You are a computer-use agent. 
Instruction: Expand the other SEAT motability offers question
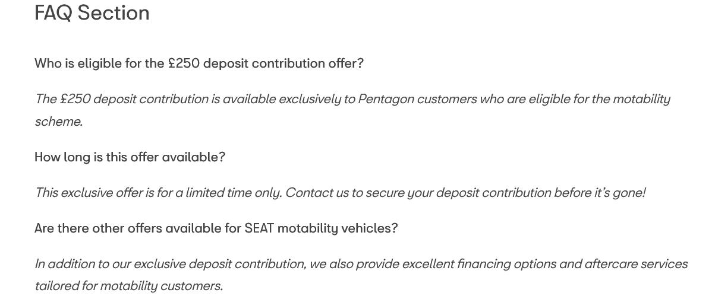(216, 228)
